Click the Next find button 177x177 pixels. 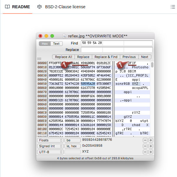pyautogui.click(x=145, y=57)
